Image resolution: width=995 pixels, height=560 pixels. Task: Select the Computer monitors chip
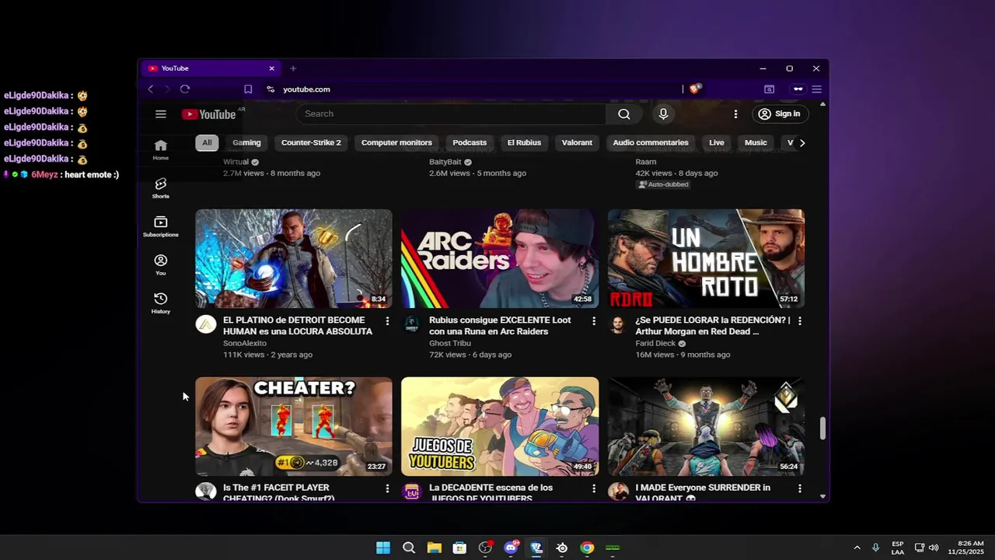(x=396, y=143)
